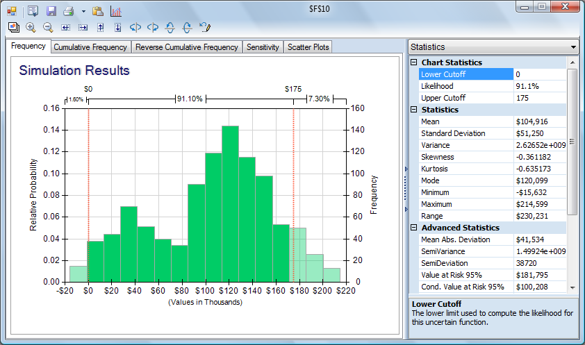Collapse the Advanced Statistics section
585x345 pixels.
click(414, 228)
